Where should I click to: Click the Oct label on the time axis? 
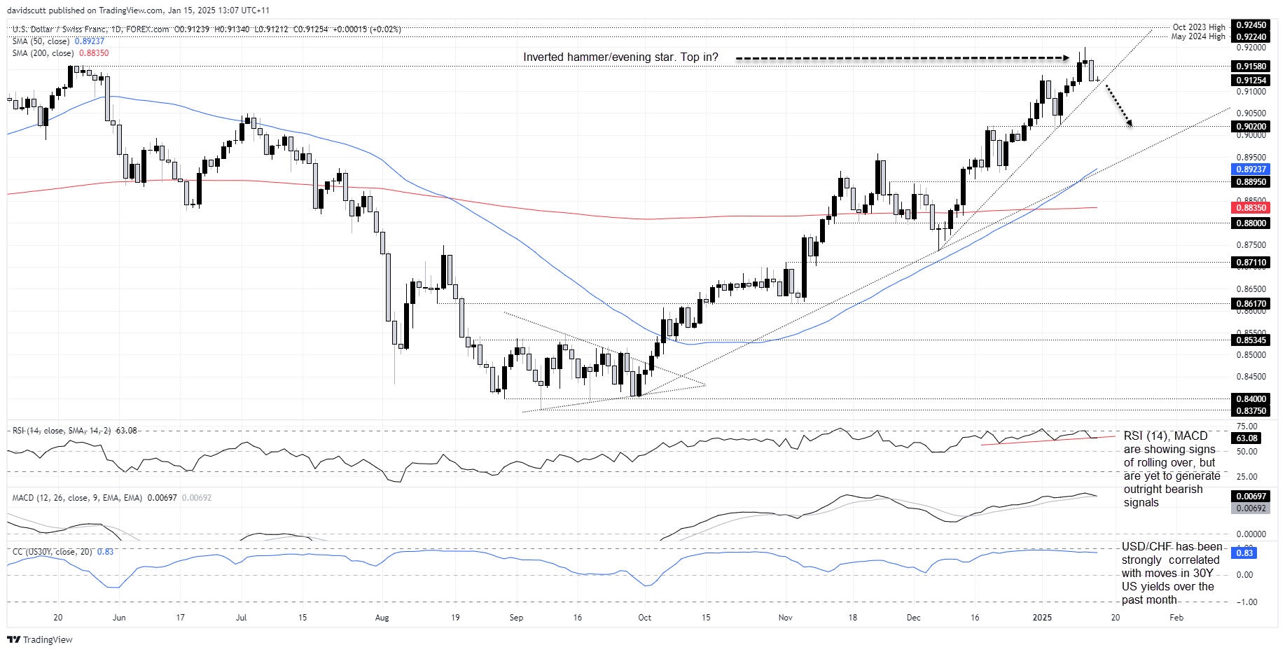tap(644, 618)
